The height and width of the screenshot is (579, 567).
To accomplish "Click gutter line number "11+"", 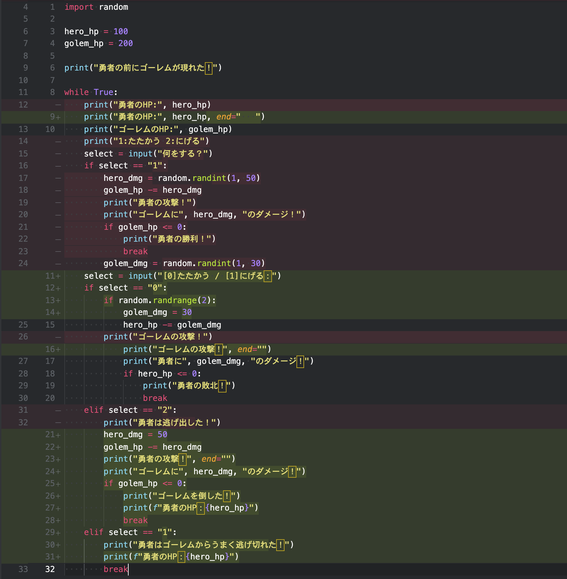I will 53,276.
